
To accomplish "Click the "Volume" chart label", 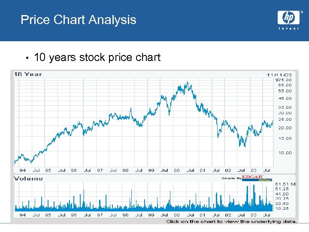I will 28,178.
